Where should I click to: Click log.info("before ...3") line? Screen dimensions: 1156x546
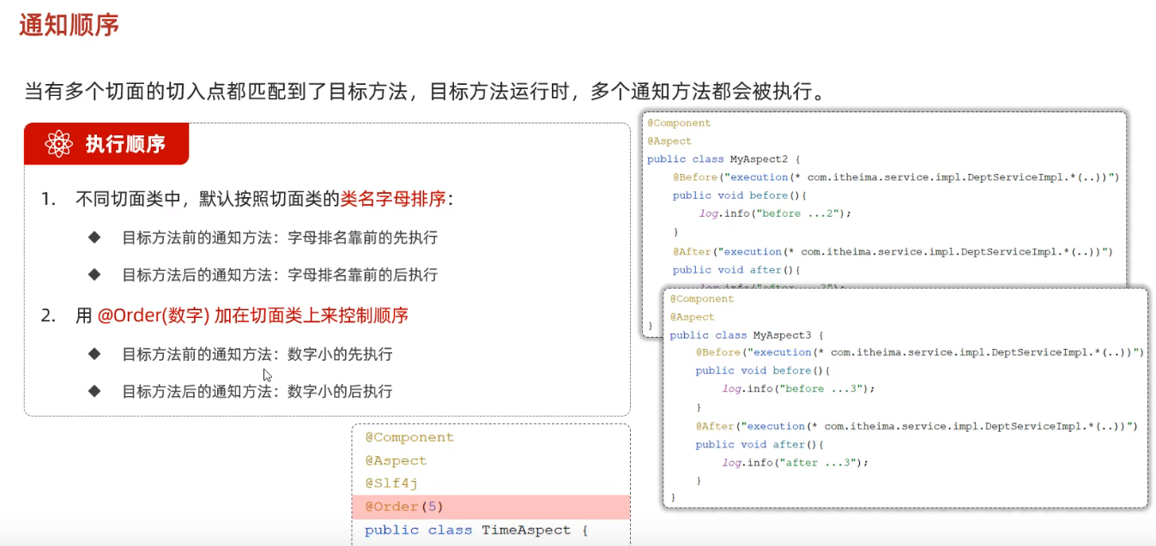pyautogui.click(x=798, y=388)
